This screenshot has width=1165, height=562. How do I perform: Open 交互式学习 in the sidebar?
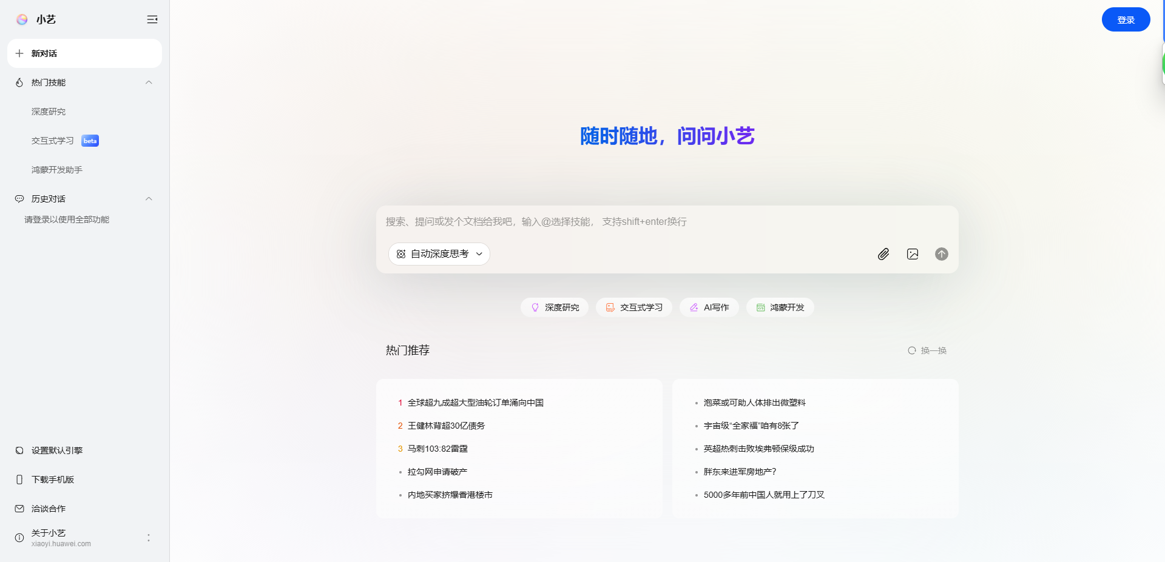[53, 141]
